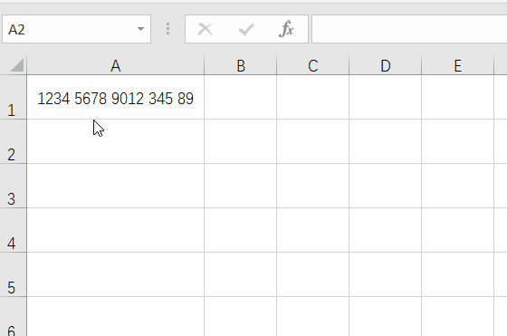Select row 1 header
The height and width of the screenshot is (336, 507).
13,97
